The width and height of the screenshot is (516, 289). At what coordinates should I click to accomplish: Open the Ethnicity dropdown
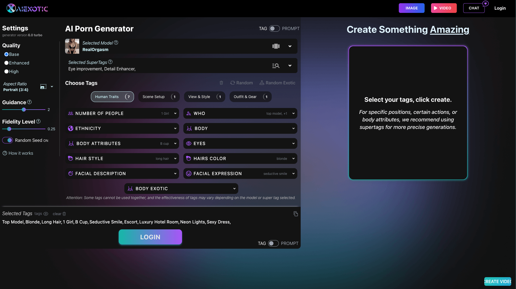pyautogui.click(x=122, y=128)
